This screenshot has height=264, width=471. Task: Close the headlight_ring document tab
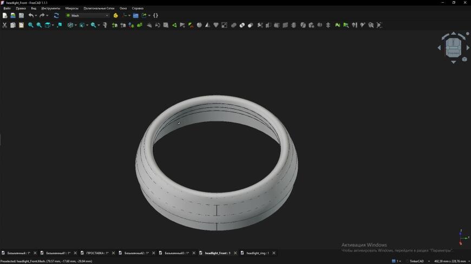tap(274, 253)
